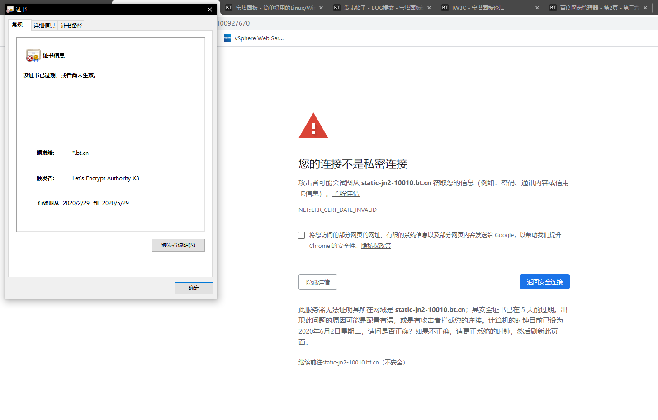Select the issuer text Let's Encrypt Authority X3
Image resolution: width=658 pixels, height=420 pixels.
point(106,178)
